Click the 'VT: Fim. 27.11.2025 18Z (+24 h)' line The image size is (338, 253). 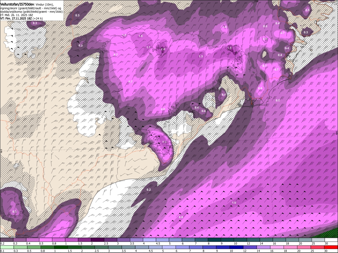(21, 18)
